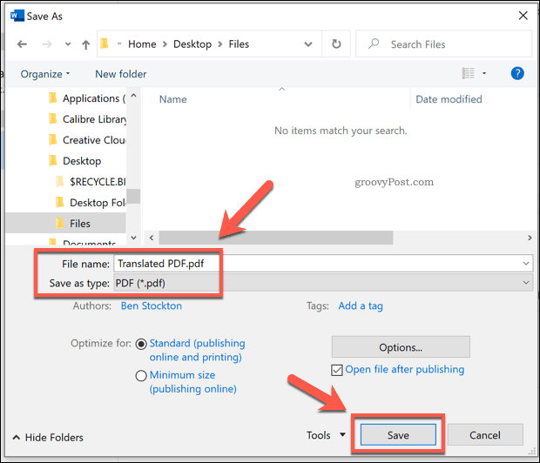Click the Search Files box
The width and height of the screenshot is (540, 463).
coord(444,44)
